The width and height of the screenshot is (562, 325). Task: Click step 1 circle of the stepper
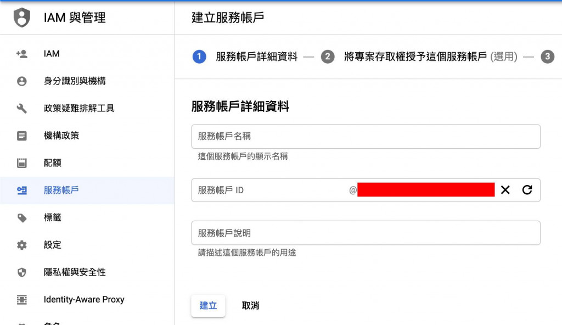199,57
